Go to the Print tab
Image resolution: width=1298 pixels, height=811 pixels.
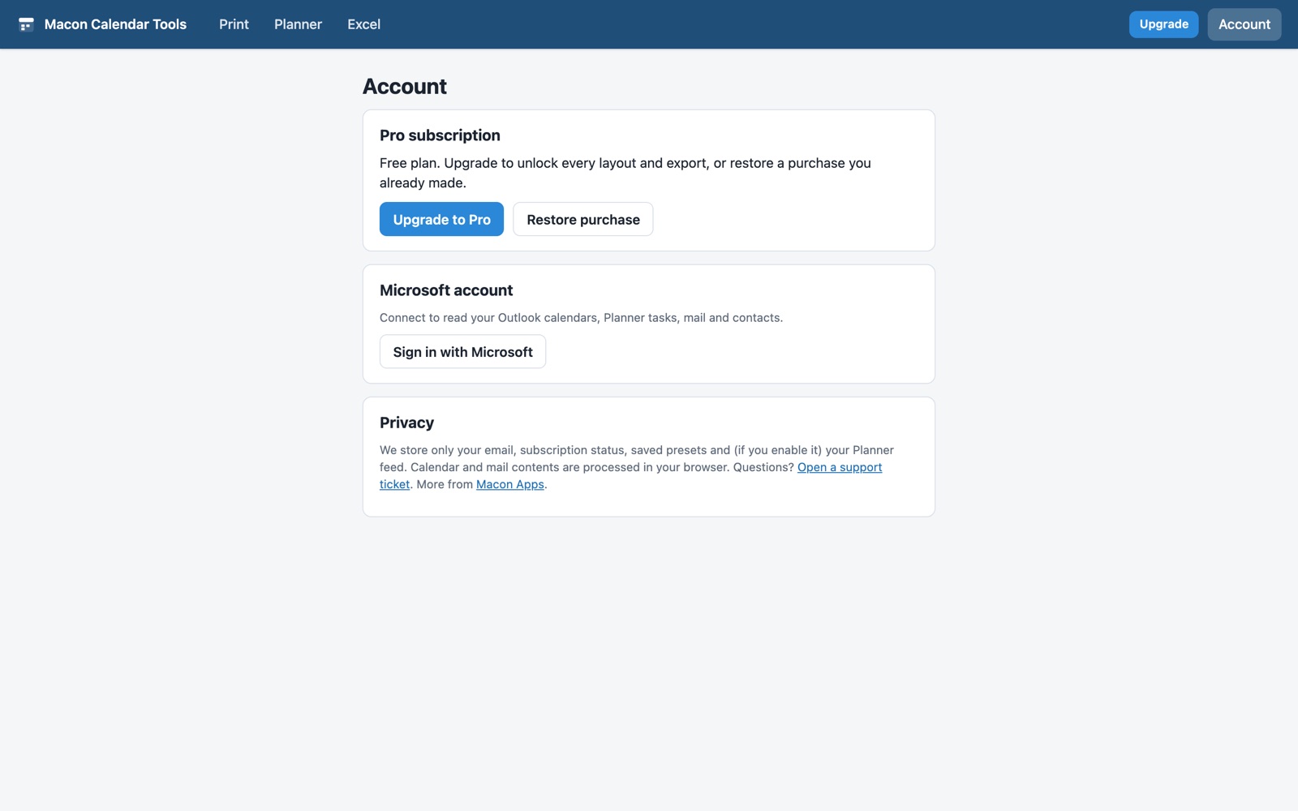(234, 24)
